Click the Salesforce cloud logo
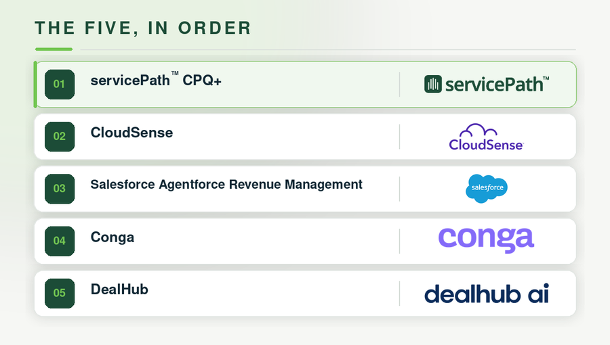The width and height of the screenshot is (610, 345). coord(487,189)
